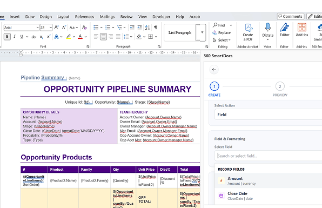Apply yellow text highlight color
The height and width of the screenshot is (208, 322).
69,37
